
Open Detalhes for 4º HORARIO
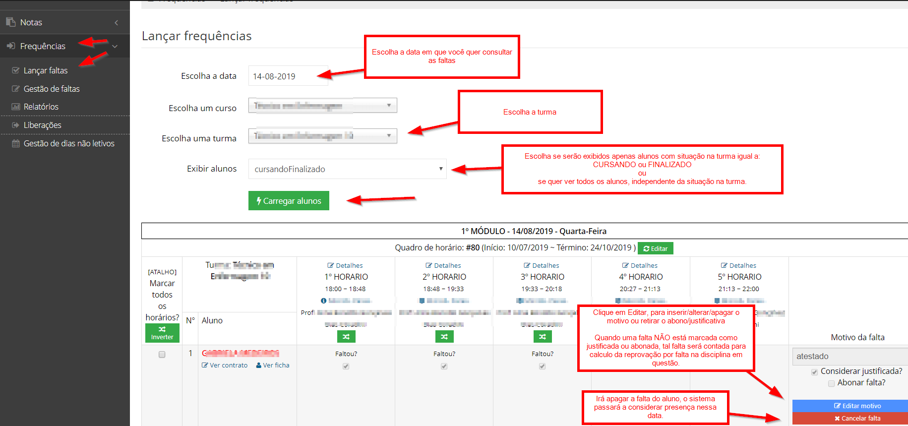coord(640,265)
